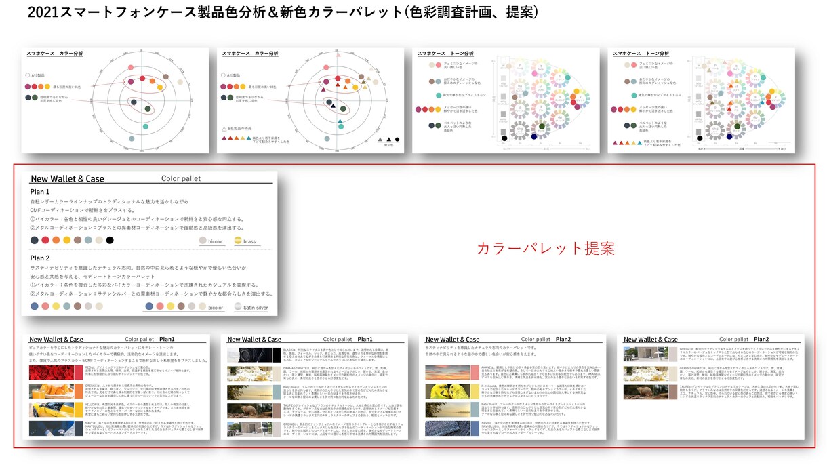This screenshot has height=465, width=827.
Task: Open the first スマホケース カラー分析 slide
Action: coord(117,100)
